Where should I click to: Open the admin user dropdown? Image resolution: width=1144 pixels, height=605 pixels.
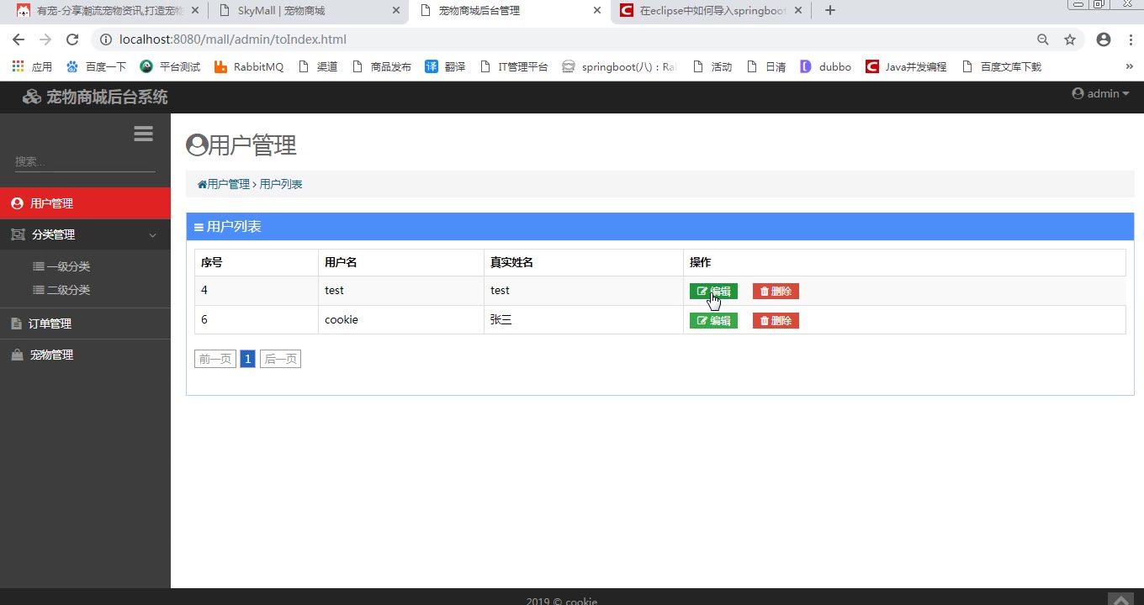point(1100,93)
